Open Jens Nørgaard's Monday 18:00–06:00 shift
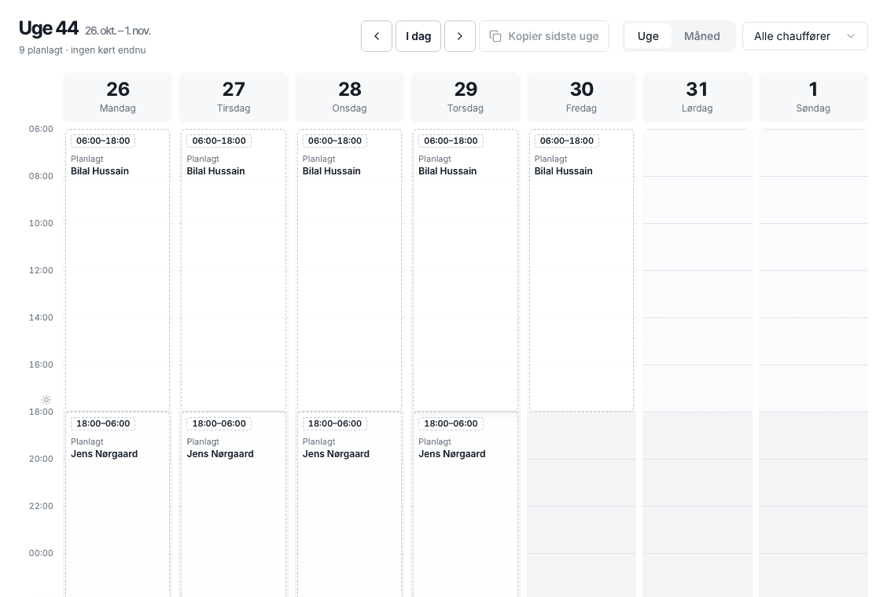This screenshot has width=887, height=597. pos(118,504)
